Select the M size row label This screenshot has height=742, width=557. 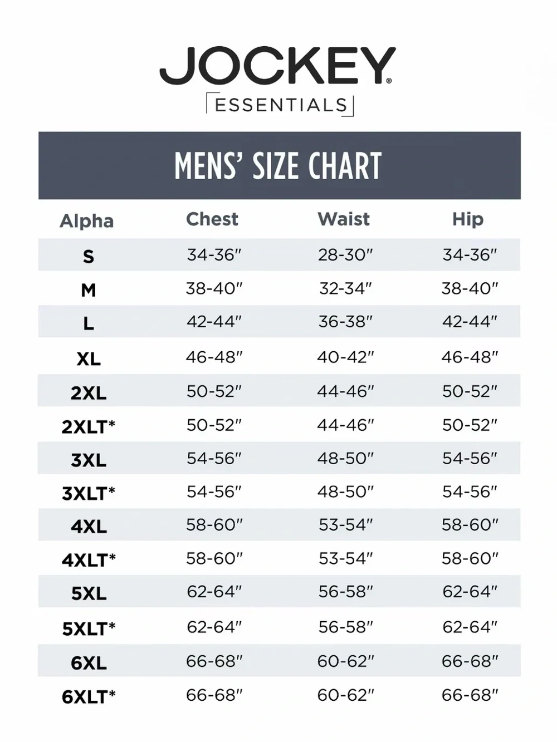[89, 290]
